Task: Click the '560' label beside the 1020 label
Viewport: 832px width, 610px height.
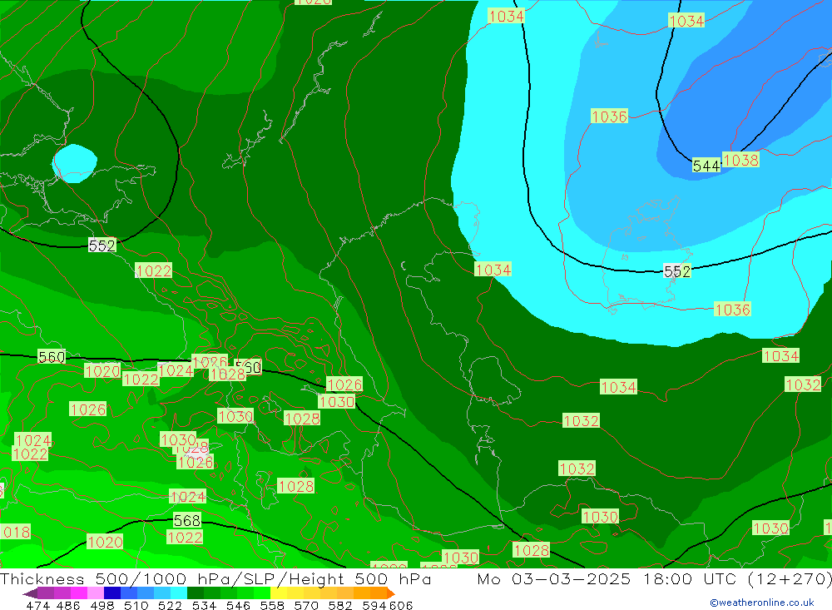Action: click(52, 357)
